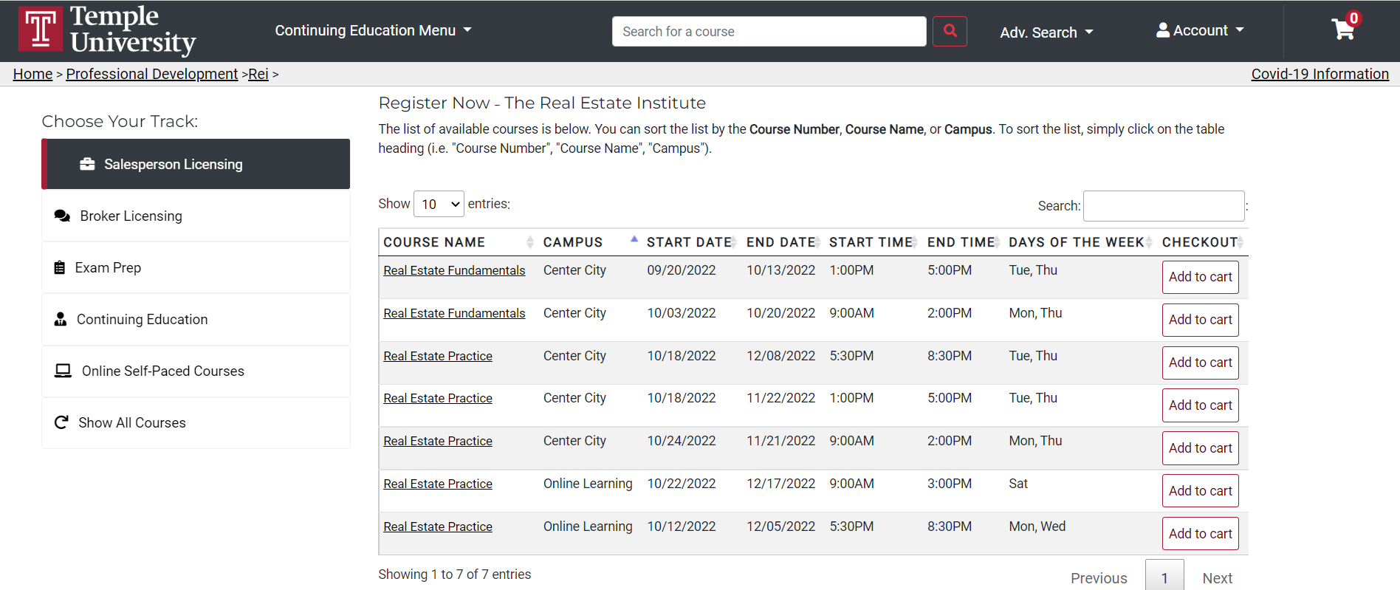Click the Temple University logo

click(107, 30)
